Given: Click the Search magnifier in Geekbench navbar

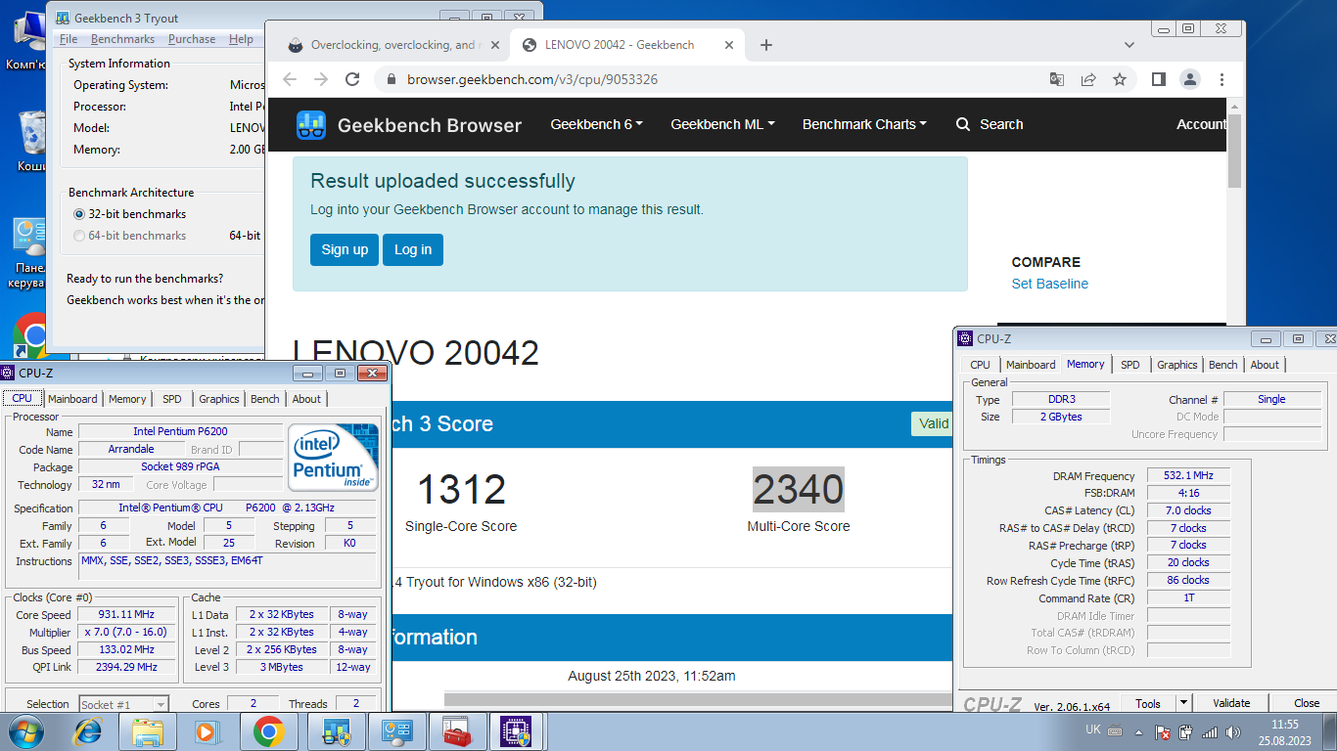Looking at the screenshot, I should (963, 124).
